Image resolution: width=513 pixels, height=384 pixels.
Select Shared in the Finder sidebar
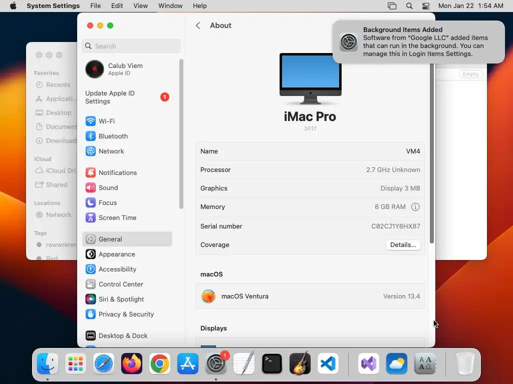tap(52, 185)
